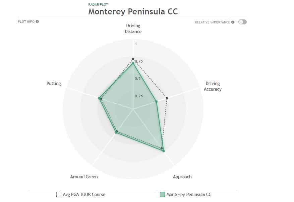This screenshot has height=202, width=294.
Task: Click the Relative Importance label text
Action: click(212, 22)
